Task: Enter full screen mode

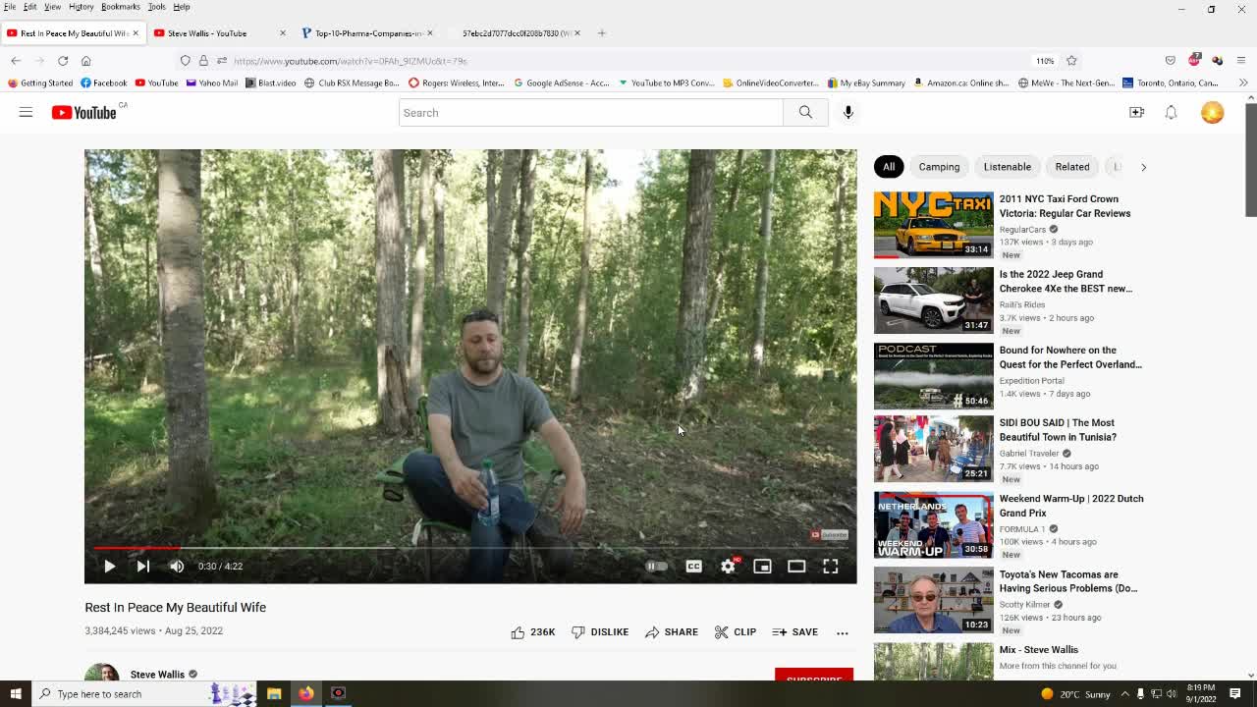Action: click(831, 567)
